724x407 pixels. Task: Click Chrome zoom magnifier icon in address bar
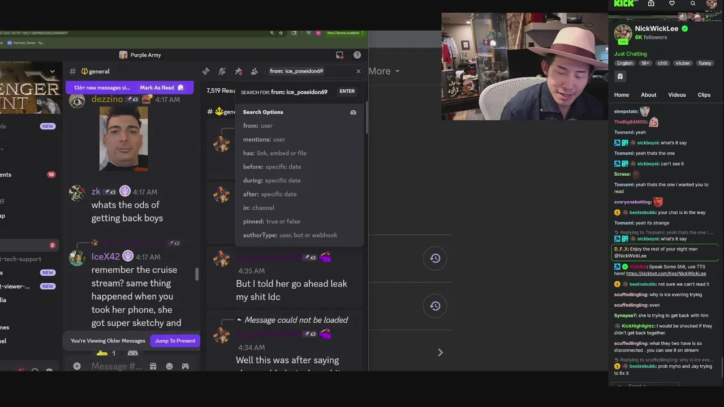(272, 33)
